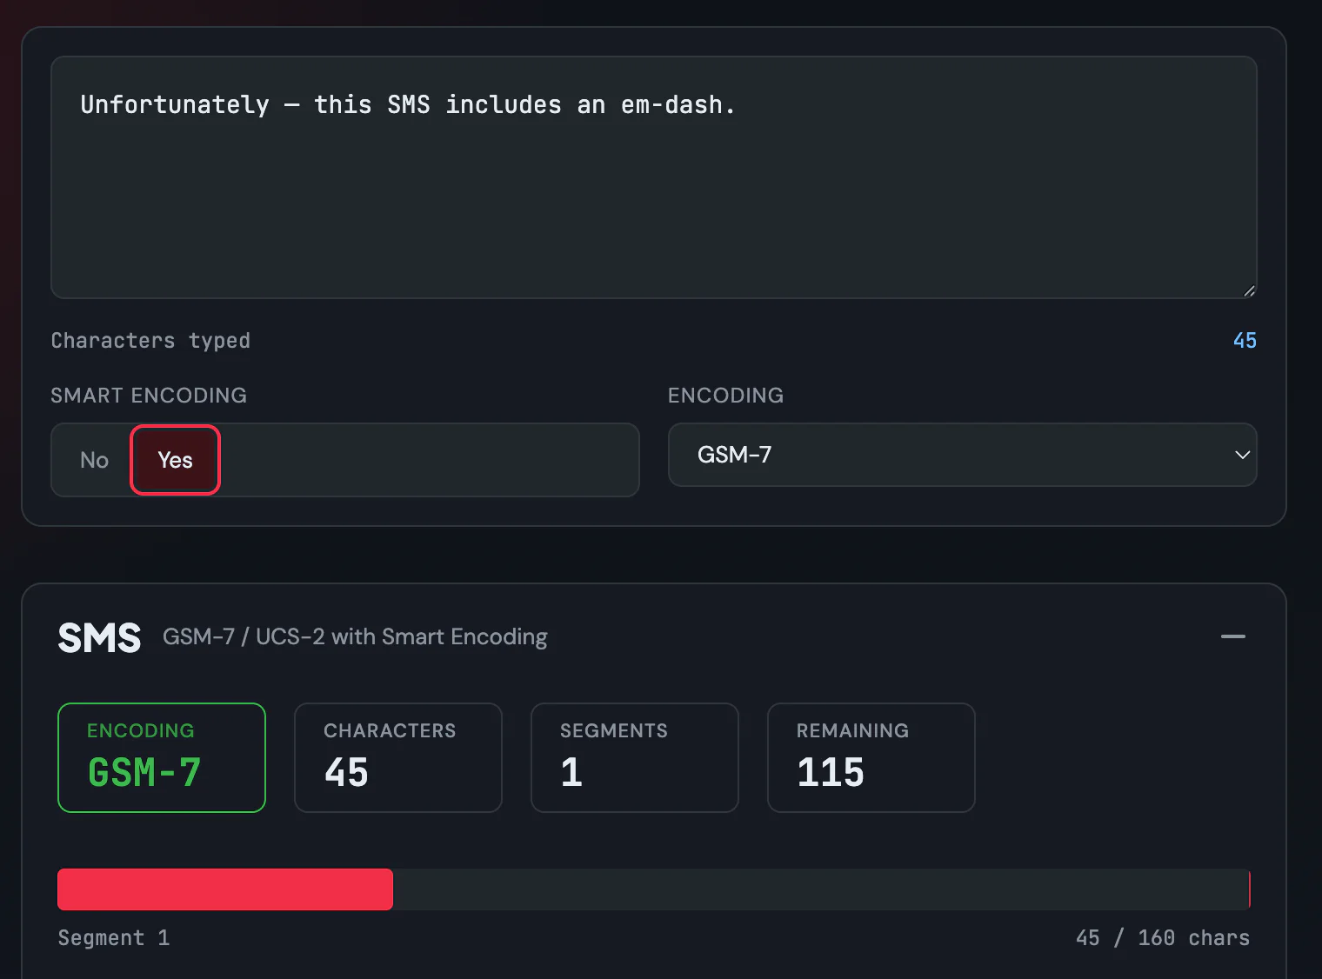
Task: Open the GSM-7 encoding dropdown
Action: (961, 455)
